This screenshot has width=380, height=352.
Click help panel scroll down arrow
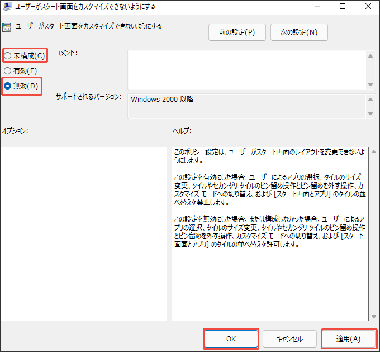[x=374, y=317]
